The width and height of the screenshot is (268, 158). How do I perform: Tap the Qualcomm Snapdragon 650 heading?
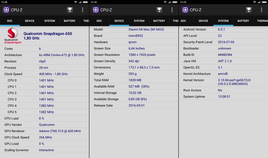(48, 36)
